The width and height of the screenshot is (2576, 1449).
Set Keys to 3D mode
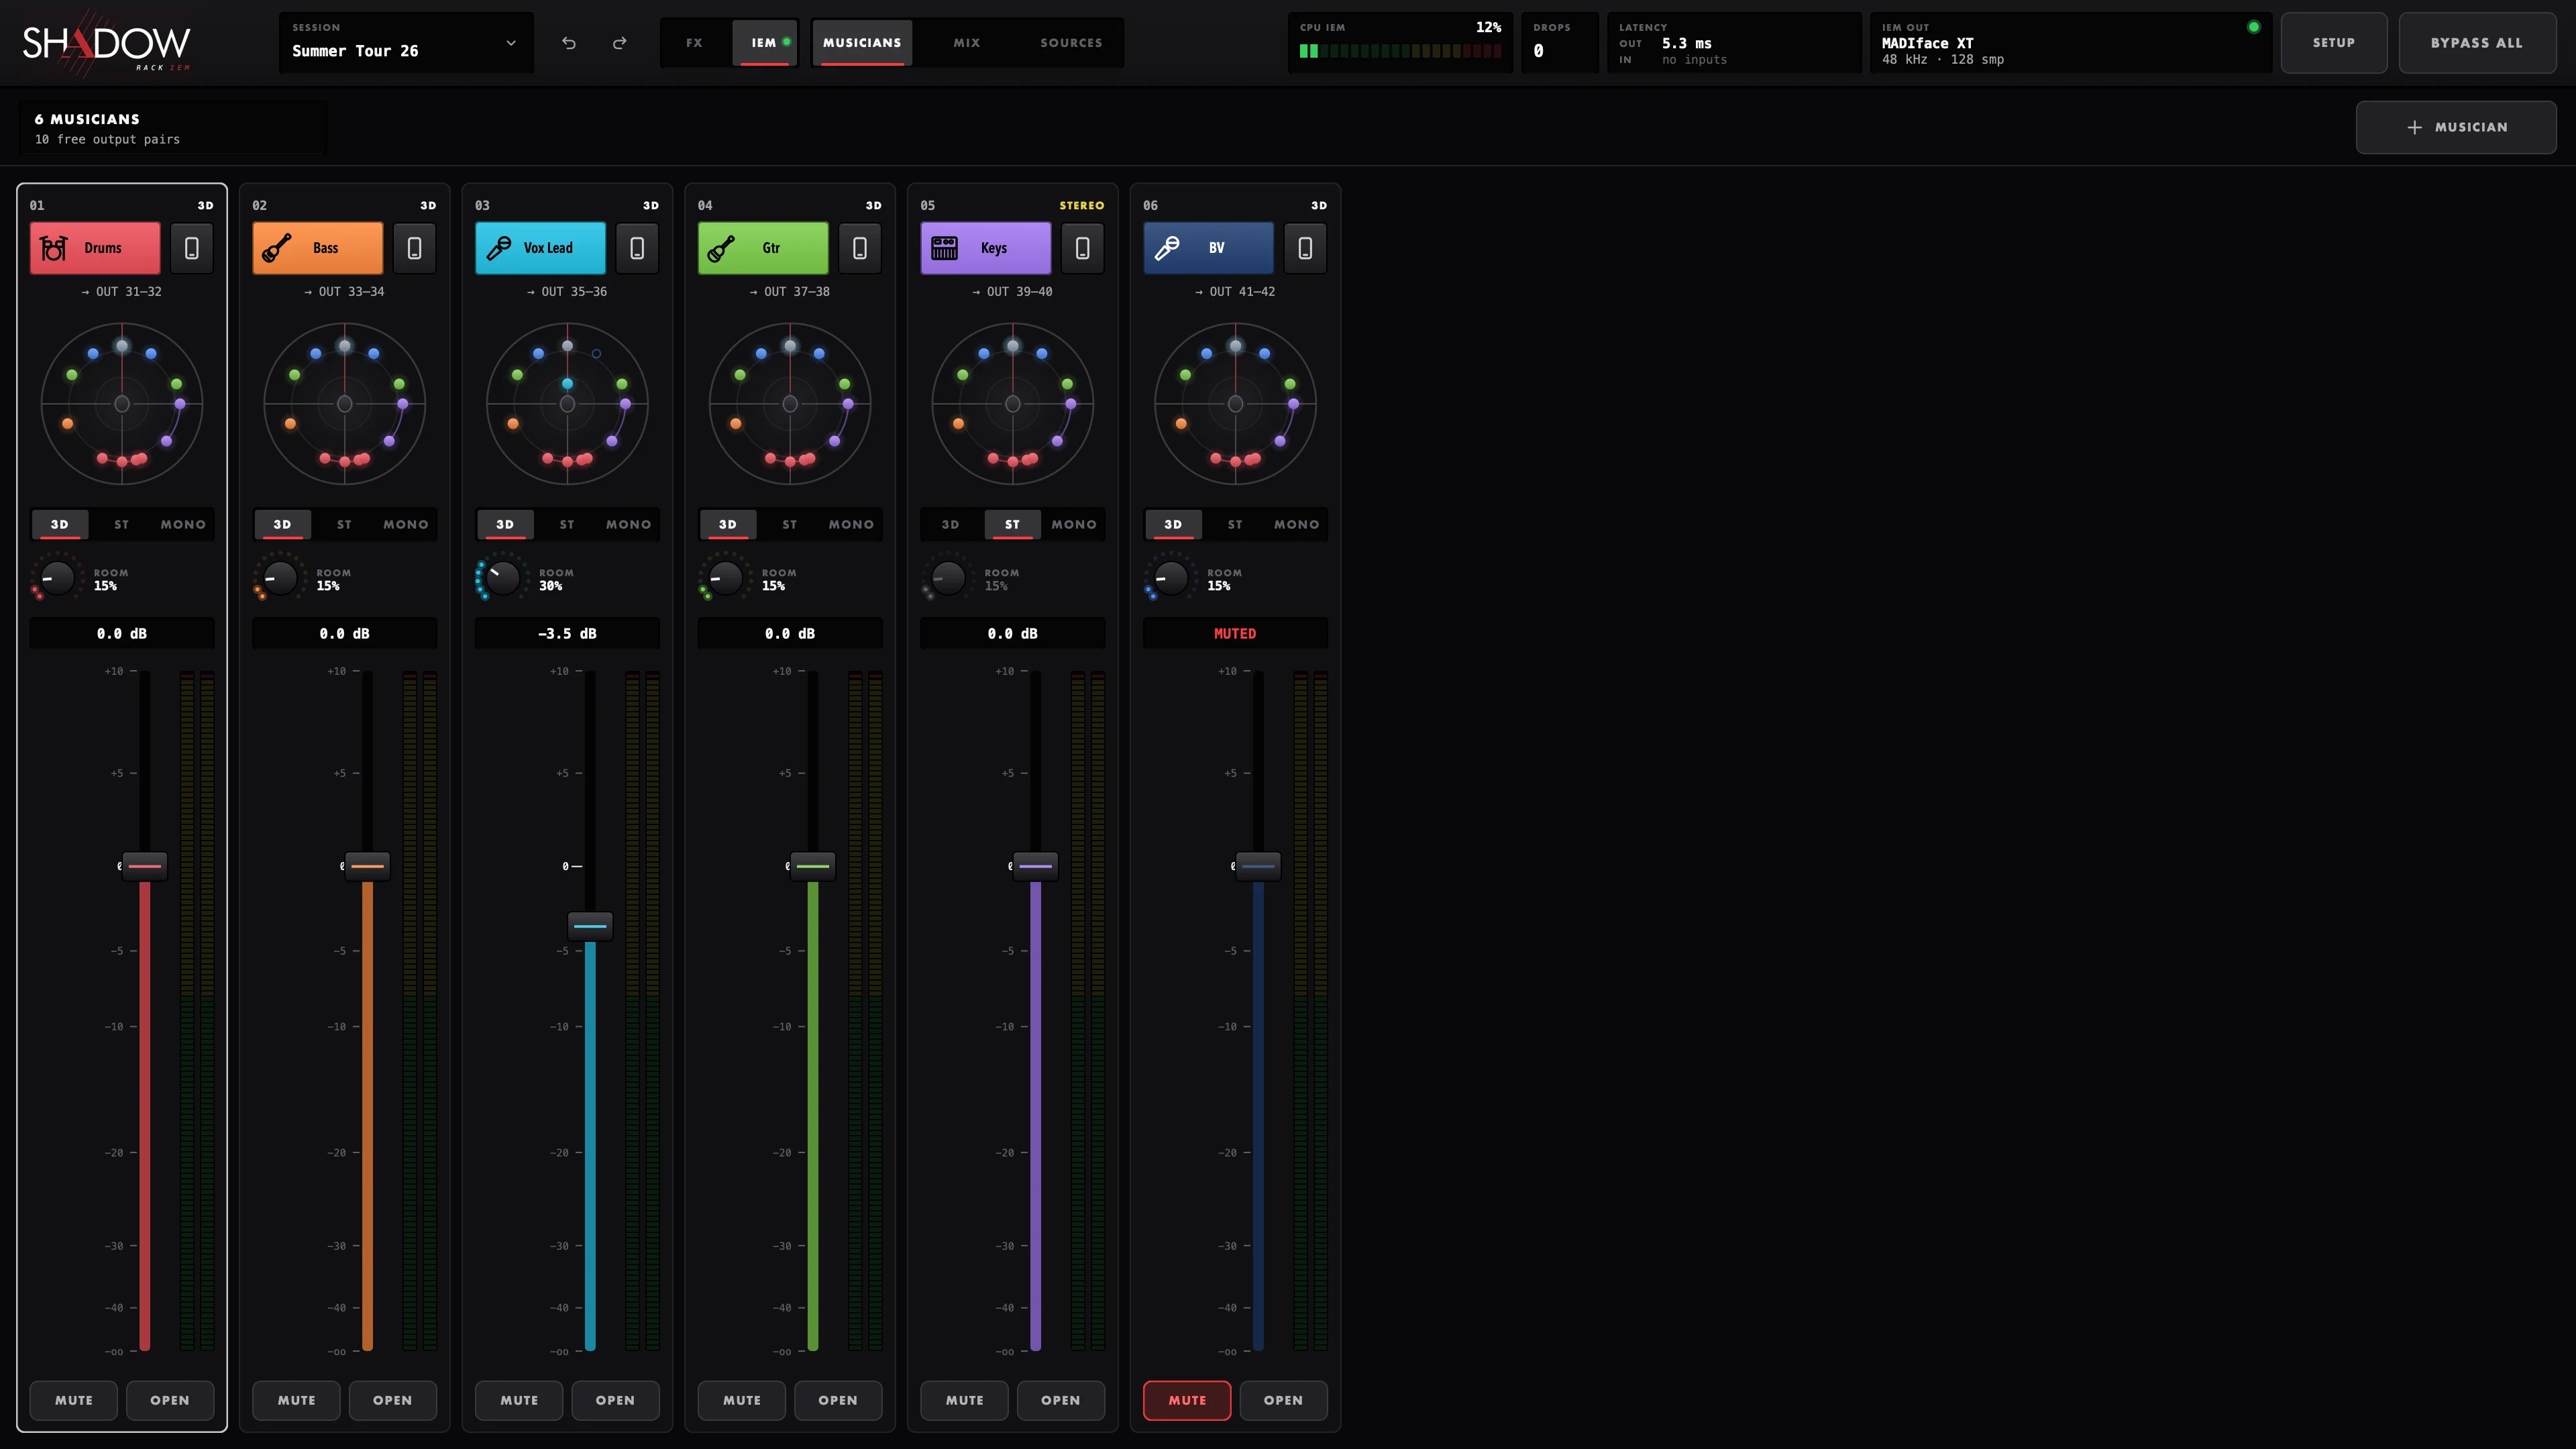[950, 524]
